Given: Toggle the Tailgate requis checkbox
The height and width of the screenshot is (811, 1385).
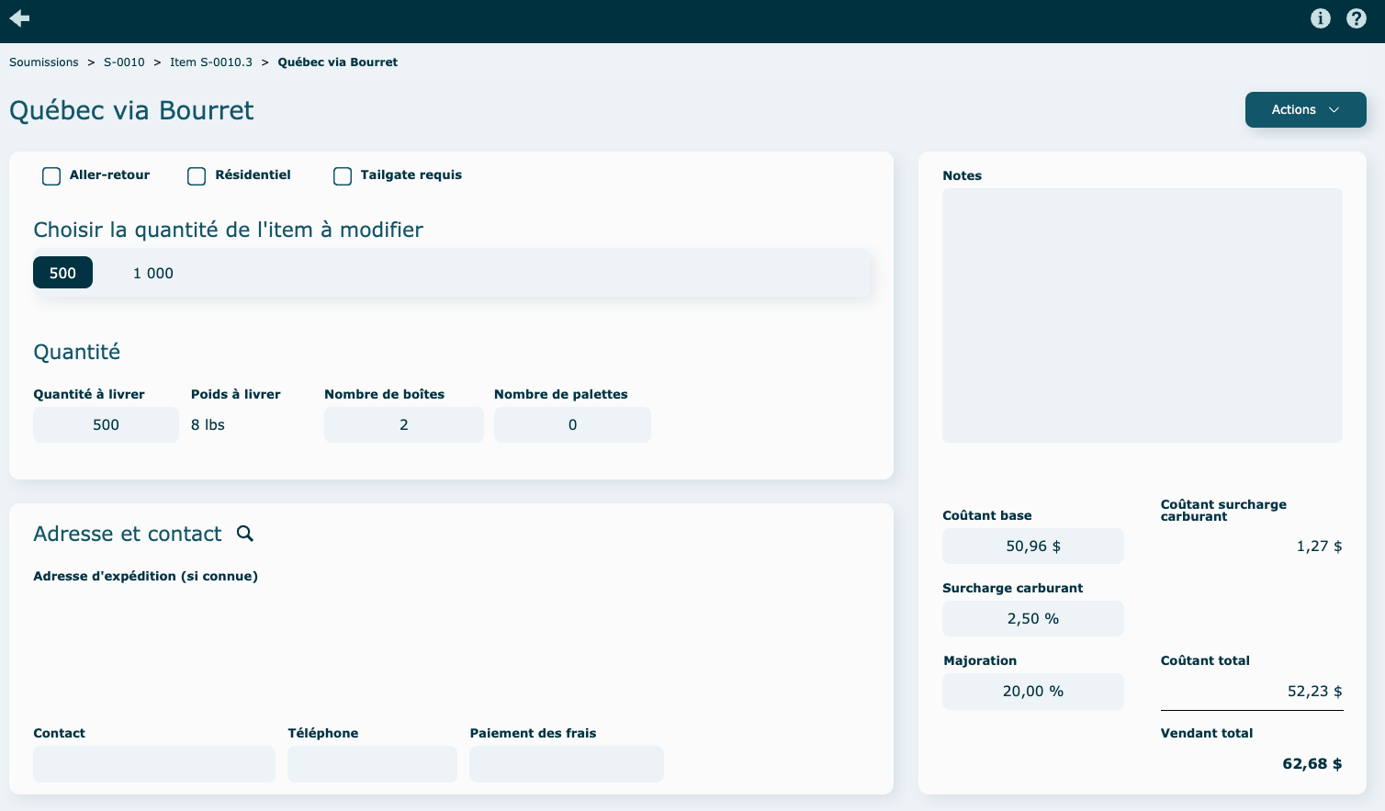Looking at the screenshot, I should [343, 176].
